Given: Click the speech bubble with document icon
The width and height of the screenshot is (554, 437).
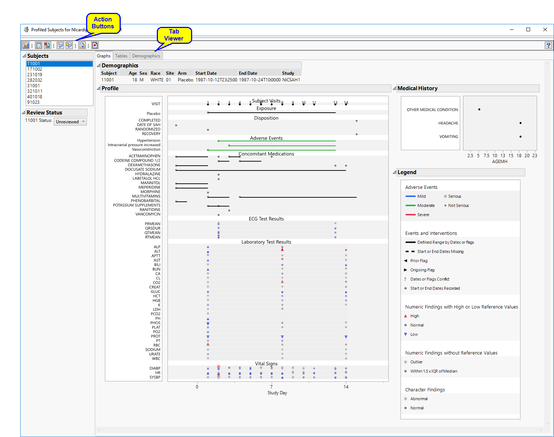Looking at the screenshot, I should (x=69, y=45).
